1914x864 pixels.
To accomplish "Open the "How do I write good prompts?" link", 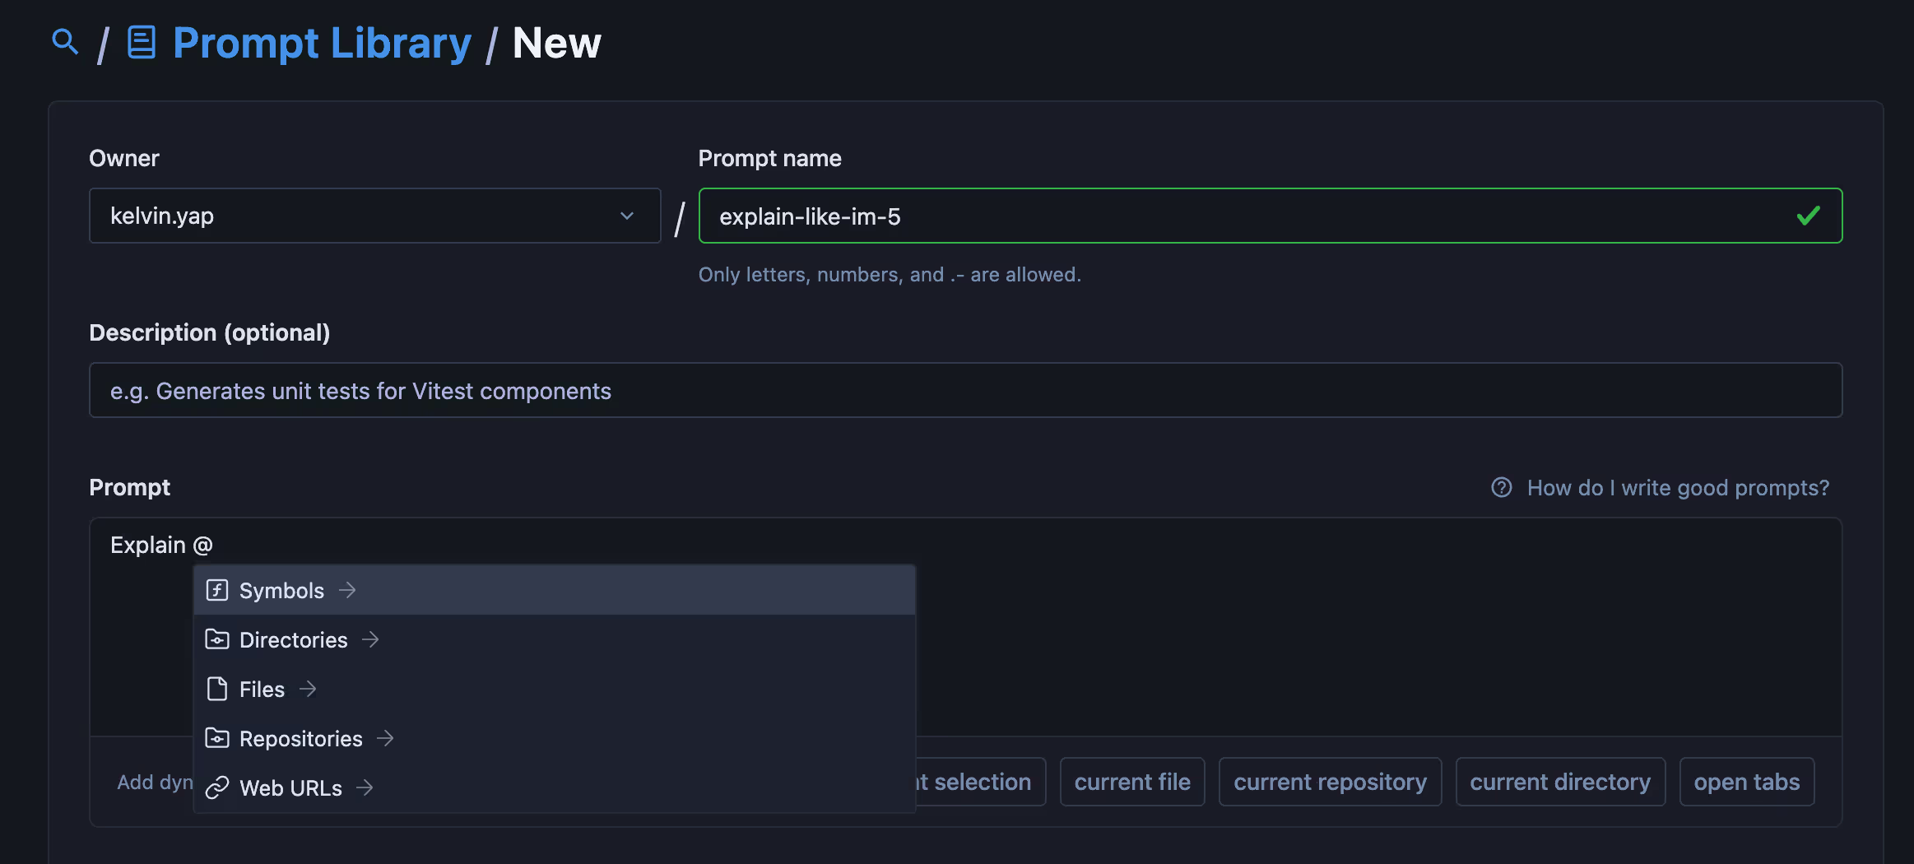I will coord(1679,487).
